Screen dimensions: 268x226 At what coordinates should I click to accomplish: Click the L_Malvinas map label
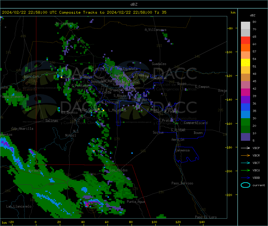click(117, 110)
